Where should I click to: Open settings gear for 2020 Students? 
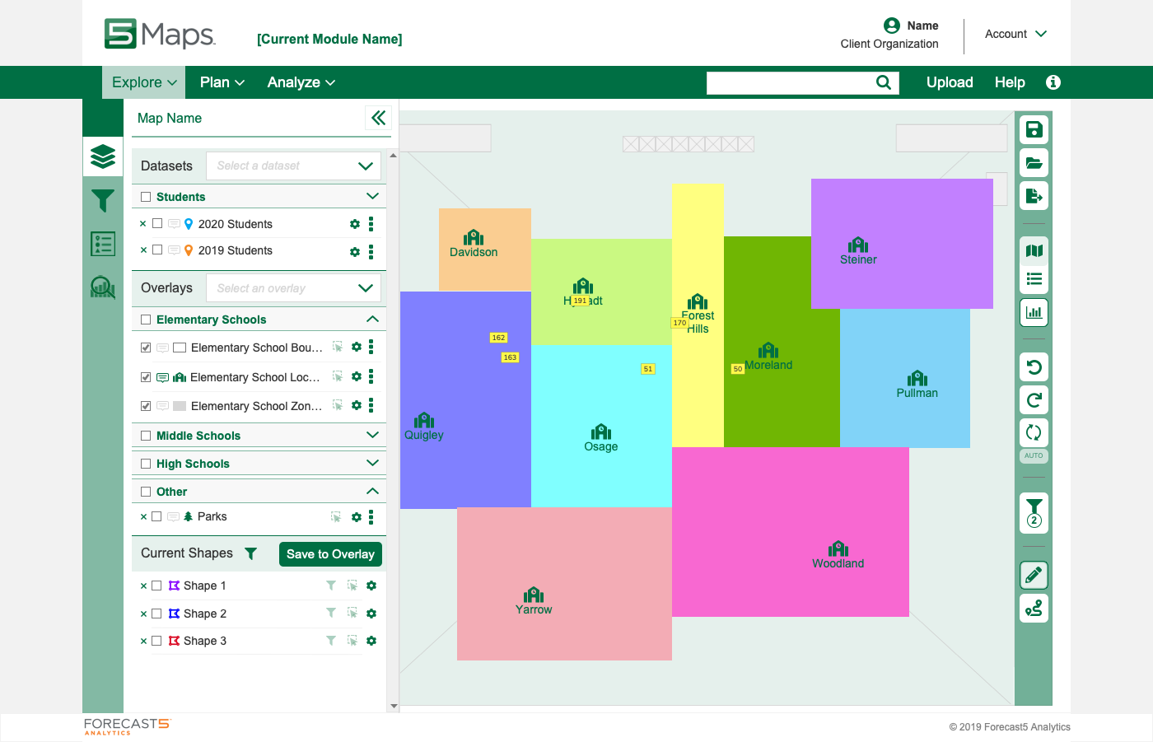pyautogui.click(x=355, y=224)
